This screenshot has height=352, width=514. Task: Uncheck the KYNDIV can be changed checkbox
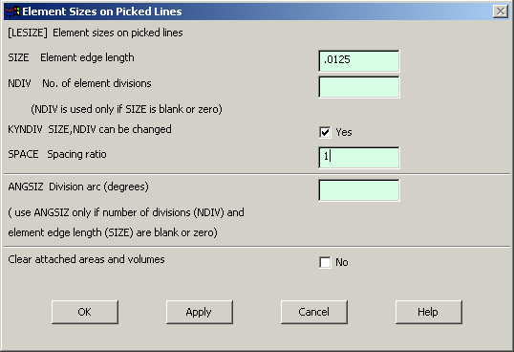tap(325, 132)
